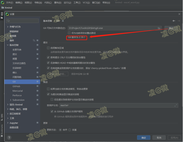This screenshot has height=142, width=183.
Task: Click the project marker icon beside Mercurial
Action: click(38, 91)
